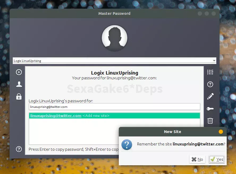Focus the site name input field
This screenshot has height=174, width=236.
click(x=114, y=107)
